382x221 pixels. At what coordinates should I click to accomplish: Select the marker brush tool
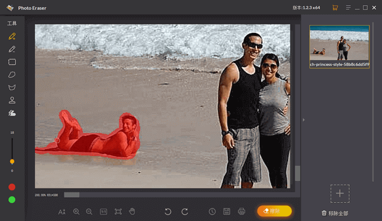12,36
